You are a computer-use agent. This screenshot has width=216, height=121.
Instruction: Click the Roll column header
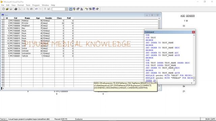point(69,18)
